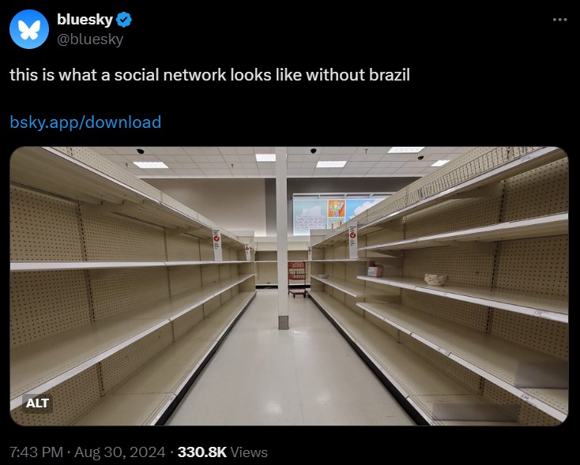Click the blue verified checkmark badge
Viewport: 580px width, 465px height.
click(x=124, y=20)
